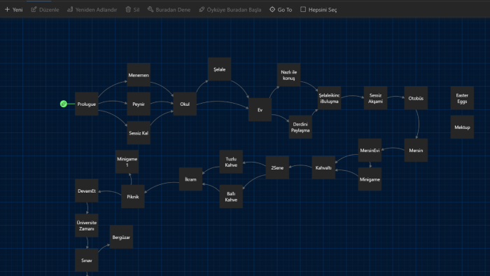Select the Peynir passage
The height and width of the screenshot is (276, 490).
[x=139, y=104]
